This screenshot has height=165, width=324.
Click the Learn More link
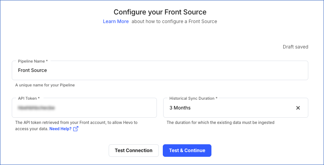click(116, 22)
